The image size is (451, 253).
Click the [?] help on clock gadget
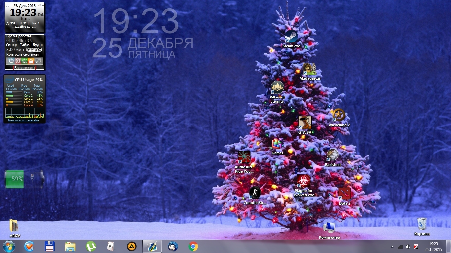pyautogui.click(x=8, y=5)
